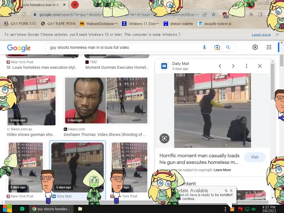
Task: Open the TMZ result titled Moment Gunman
Action: click(117, 67)
